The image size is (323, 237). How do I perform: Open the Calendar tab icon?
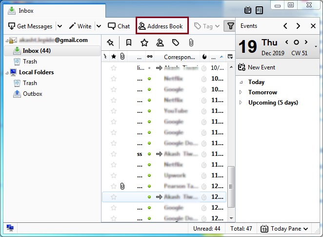(247, 10)
